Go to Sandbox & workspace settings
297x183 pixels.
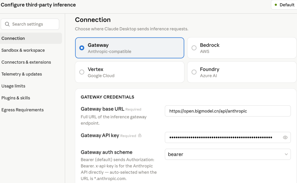tap(23, 50)
